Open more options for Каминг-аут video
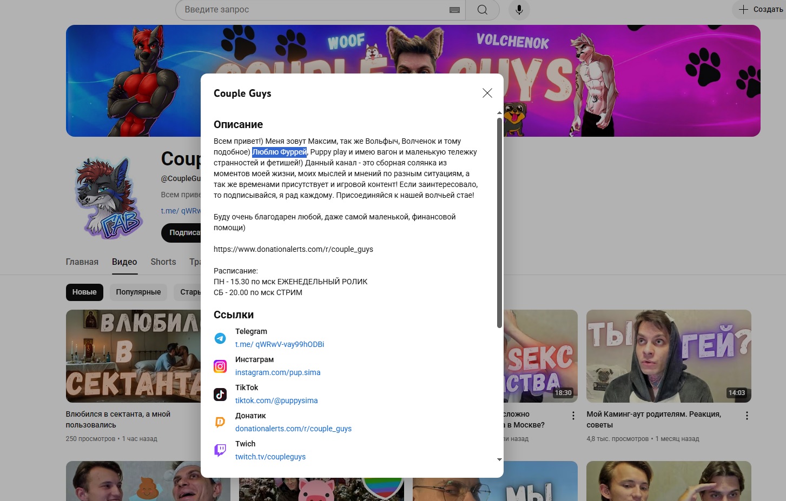The height and width of the screenshot is (501, 786). coord(747,416)
